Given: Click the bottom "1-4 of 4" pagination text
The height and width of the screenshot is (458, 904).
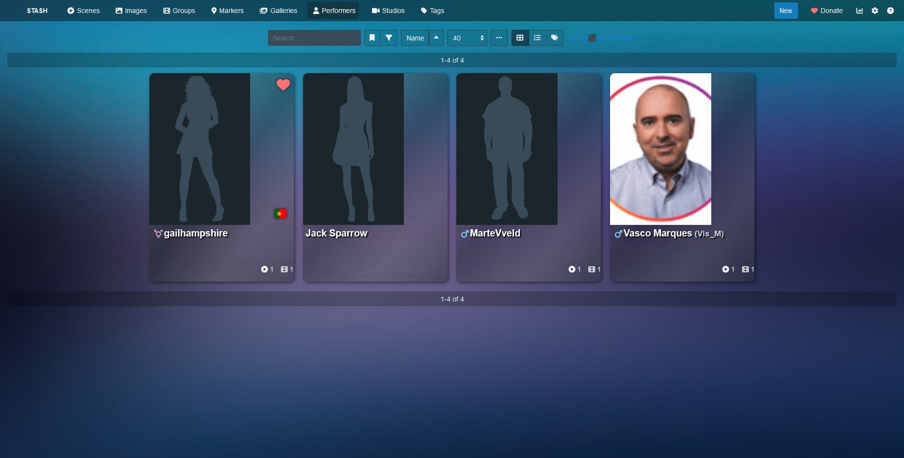Looking at the screenshot, I should pos(452,299).
